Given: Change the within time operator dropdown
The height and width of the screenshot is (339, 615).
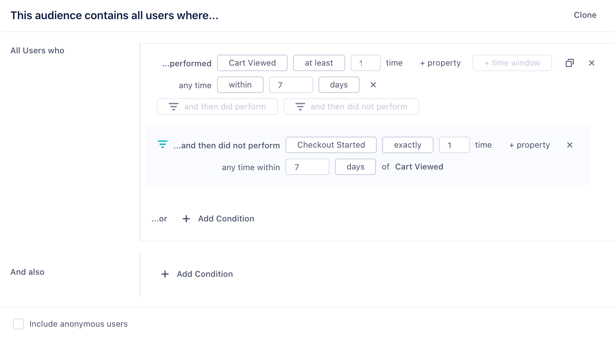Looking at the screenshot, I should pyautogui.click(x=240, y=85).
